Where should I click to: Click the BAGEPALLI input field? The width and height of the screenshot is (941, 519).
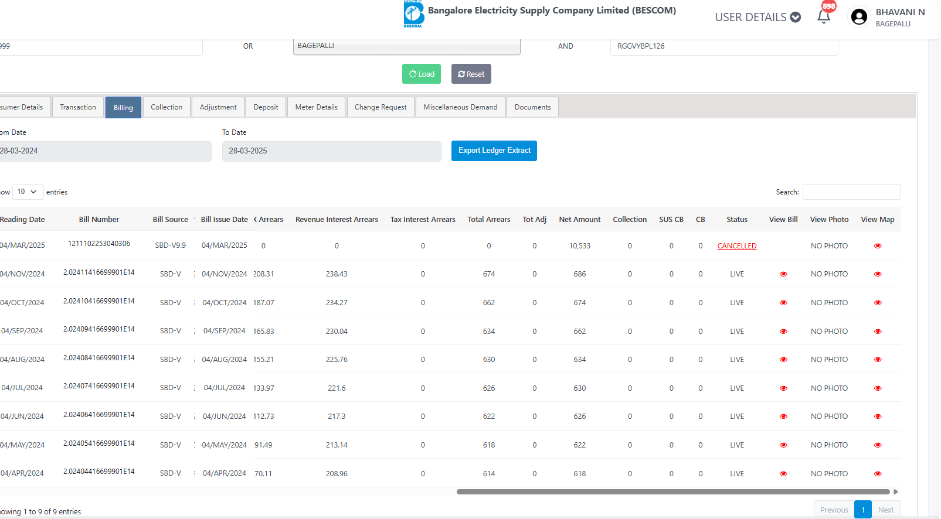406,46
